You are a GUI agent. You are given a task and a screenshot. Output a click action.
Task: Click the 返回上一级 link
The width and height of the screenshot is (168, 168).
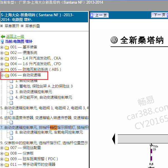click(15, 37)
